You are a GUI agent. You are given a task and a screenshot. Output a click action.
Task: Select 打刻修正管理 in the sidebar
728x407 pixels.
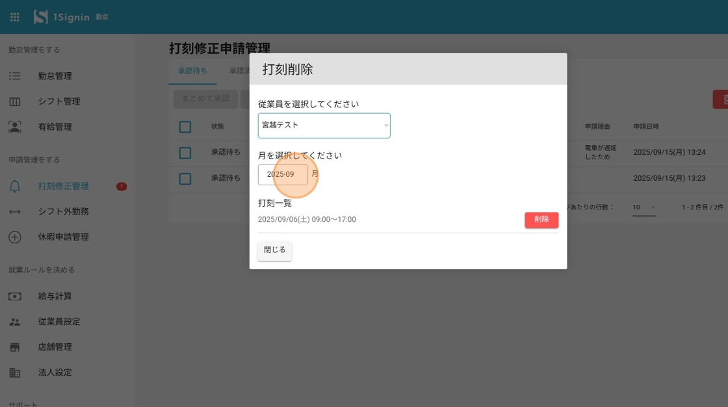coord(63,187)
